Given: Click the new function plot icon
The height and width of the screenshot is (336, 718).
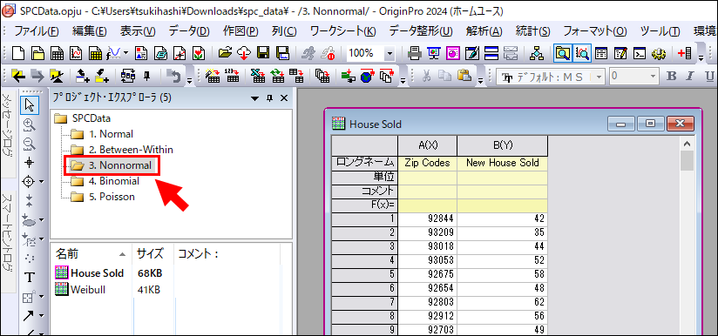Looking at the screenshot, I should (114, 53).
